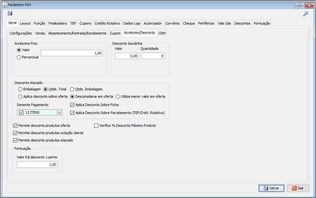This screenshot has width=316, height=198.
Task: Click Valor R$ desconto 1 ponto field
Action: pos(37,164)
